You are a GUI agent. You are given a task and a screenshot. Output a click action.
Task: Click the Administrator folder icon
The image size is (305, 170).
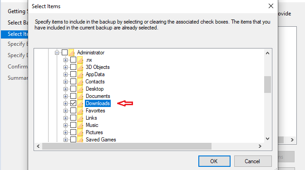tap(71, 53)
